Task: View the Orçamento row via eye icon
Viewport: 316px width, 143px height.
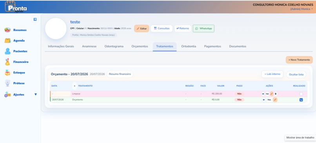Action: (264, 100)
